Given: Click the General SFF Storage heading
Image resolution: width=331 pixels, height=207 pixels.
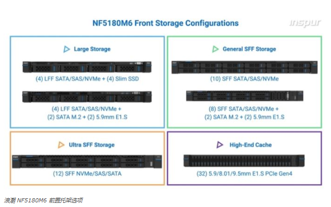Looking at the screenshot, I should point(249,49).
